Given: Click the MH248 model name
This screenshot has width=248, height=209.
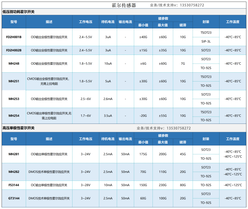Looking at the screenshot, I should coord(14,64).
